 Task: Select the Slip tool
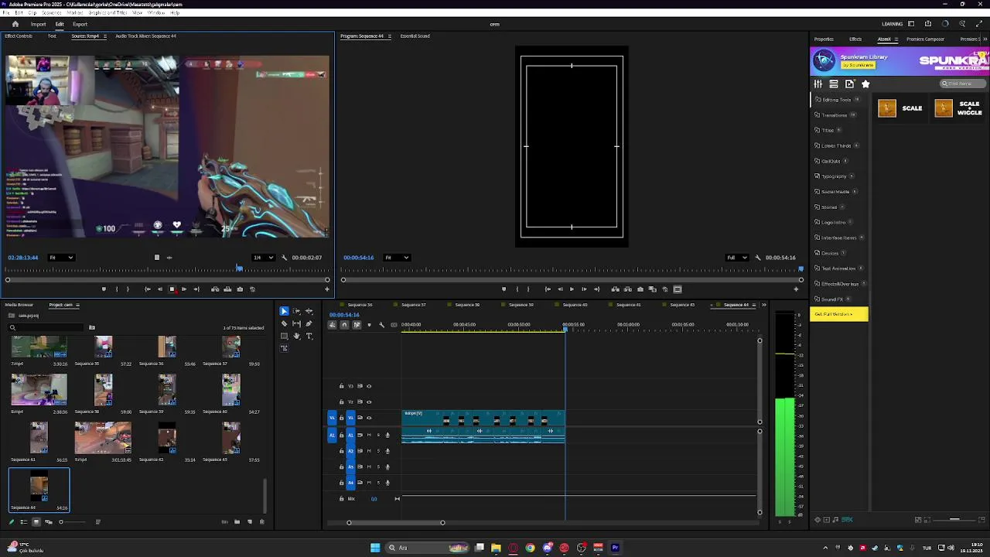[296, 323]
